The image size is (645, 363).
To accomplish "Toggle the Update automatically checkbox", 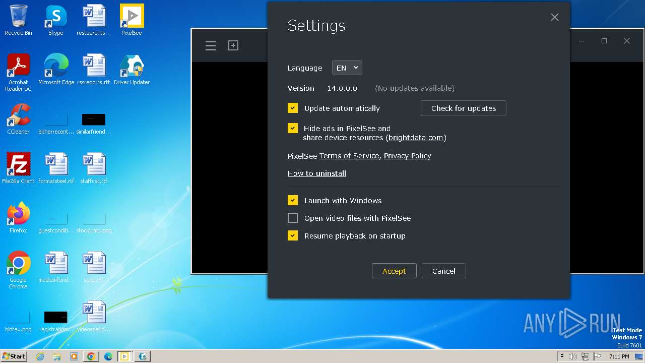I will 293,108.
